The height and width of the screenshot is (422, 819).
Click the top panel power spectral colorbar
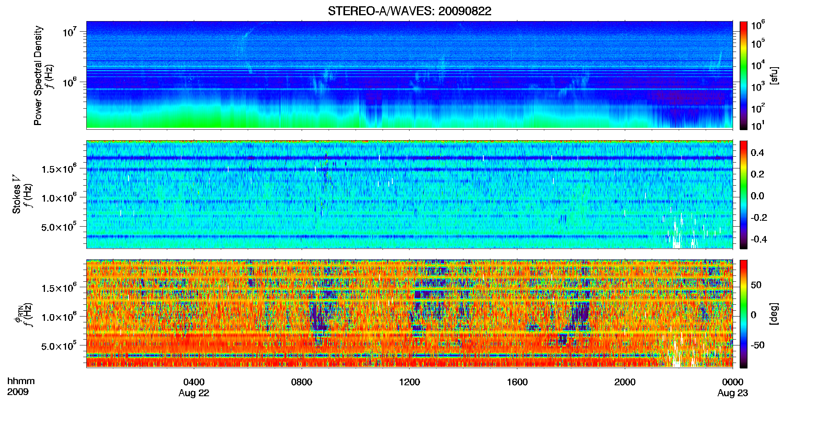(x=744, y=75)
